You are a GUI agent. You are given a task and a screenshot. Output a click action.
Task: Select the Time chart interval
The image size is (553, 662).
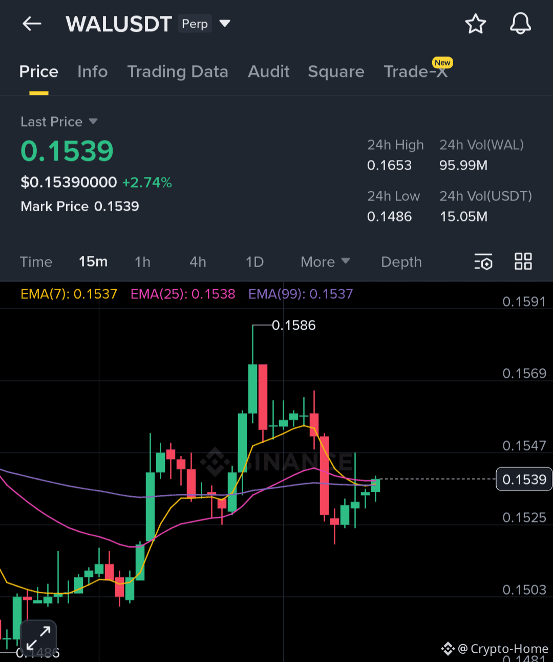point(36,262)
